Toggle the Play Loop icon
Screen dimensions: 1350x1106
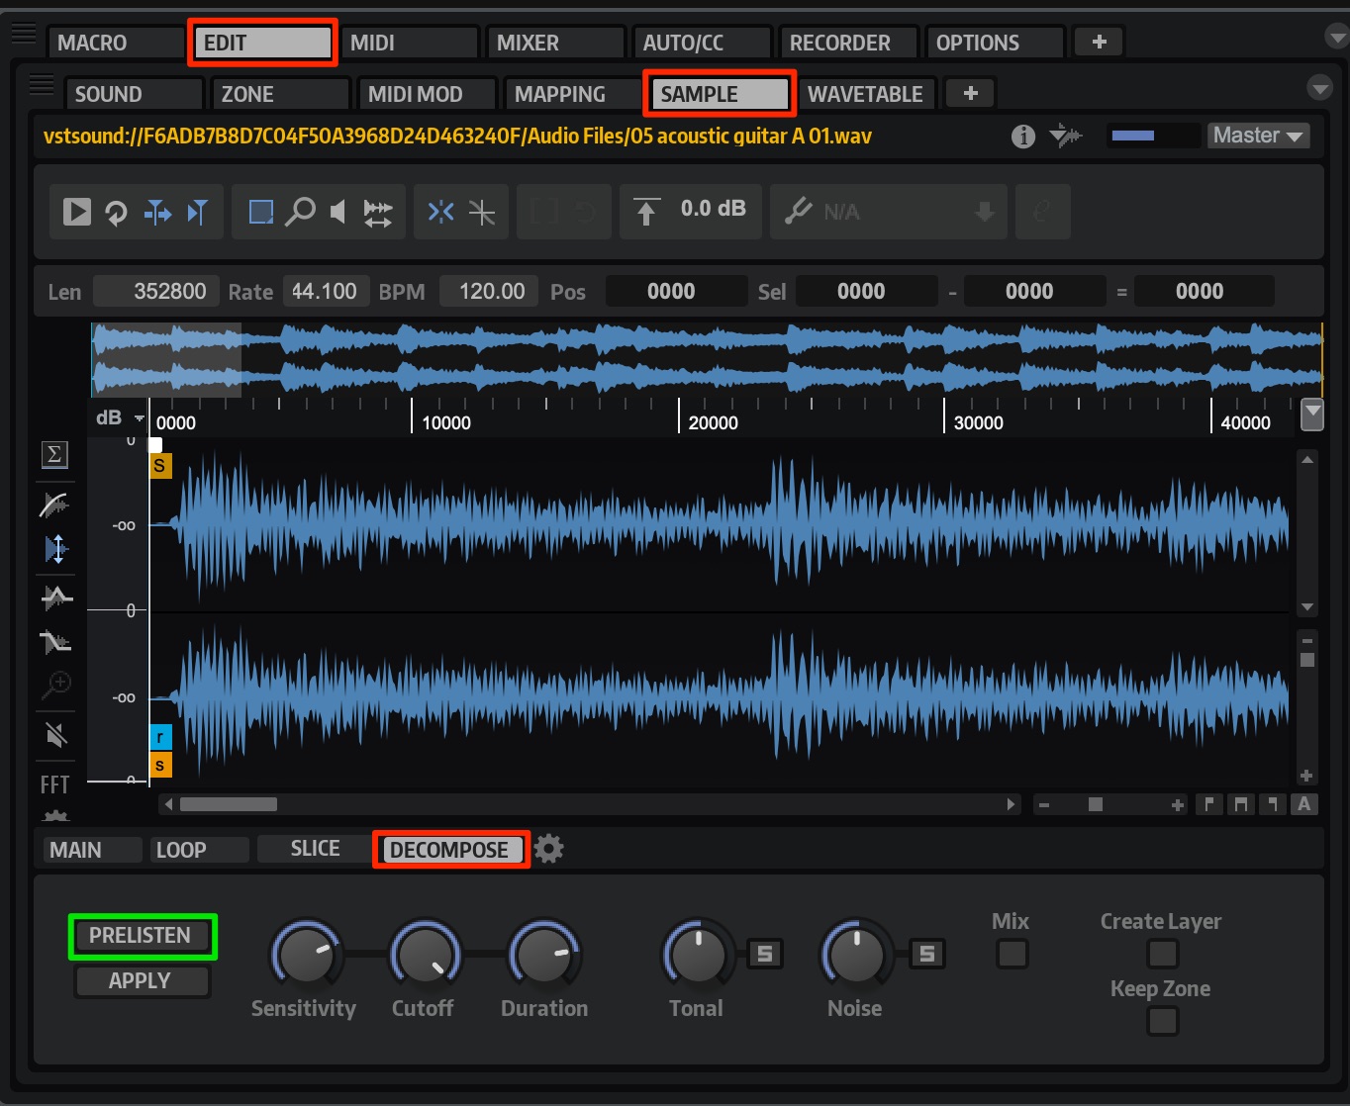[117, 212]
